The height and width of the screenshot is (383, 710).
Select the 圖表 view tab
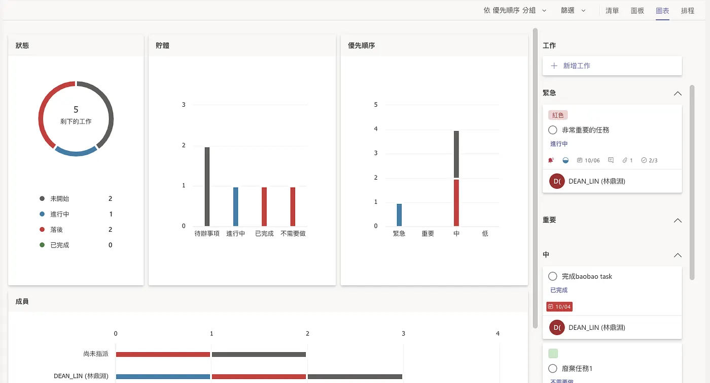[662, 11]
